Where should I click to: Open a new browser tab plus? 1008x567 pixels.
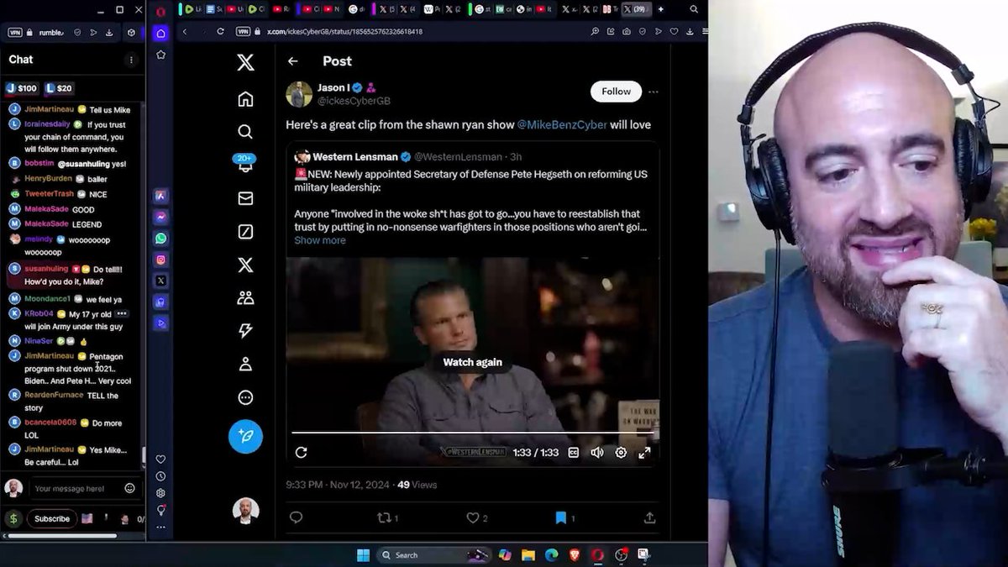pyautogui.click(x=661, y=9)
